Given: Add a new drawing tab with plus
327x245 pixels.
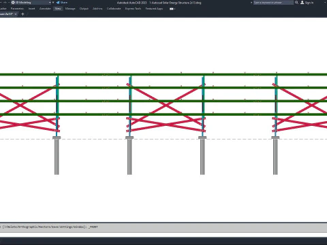Looking at the screenshot, I should point(22,14).
